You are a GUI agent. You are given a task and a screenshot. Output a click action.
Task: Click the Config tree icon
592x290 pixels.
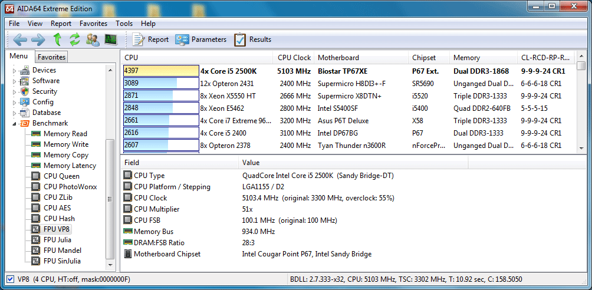tap(25, 102)
